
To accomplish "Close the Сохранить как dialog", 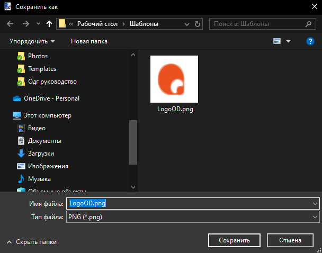I will (x=315, y=6).
